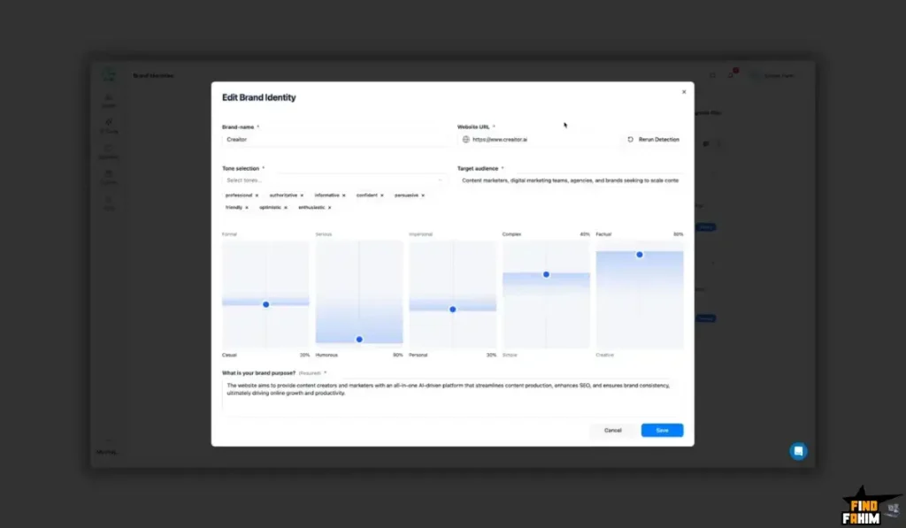Open the chat widget via blue bubble icon
Viewport: 906px width, 528px height.
point(798,451)
